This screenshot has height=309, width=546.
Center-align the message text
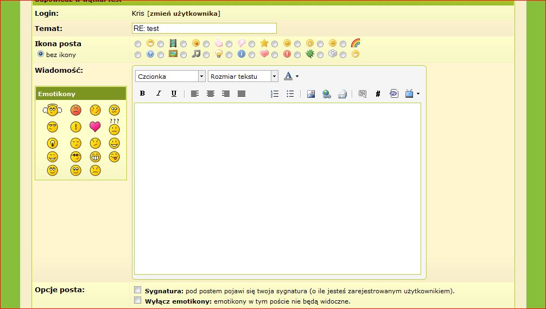click(x=211, y=94)
